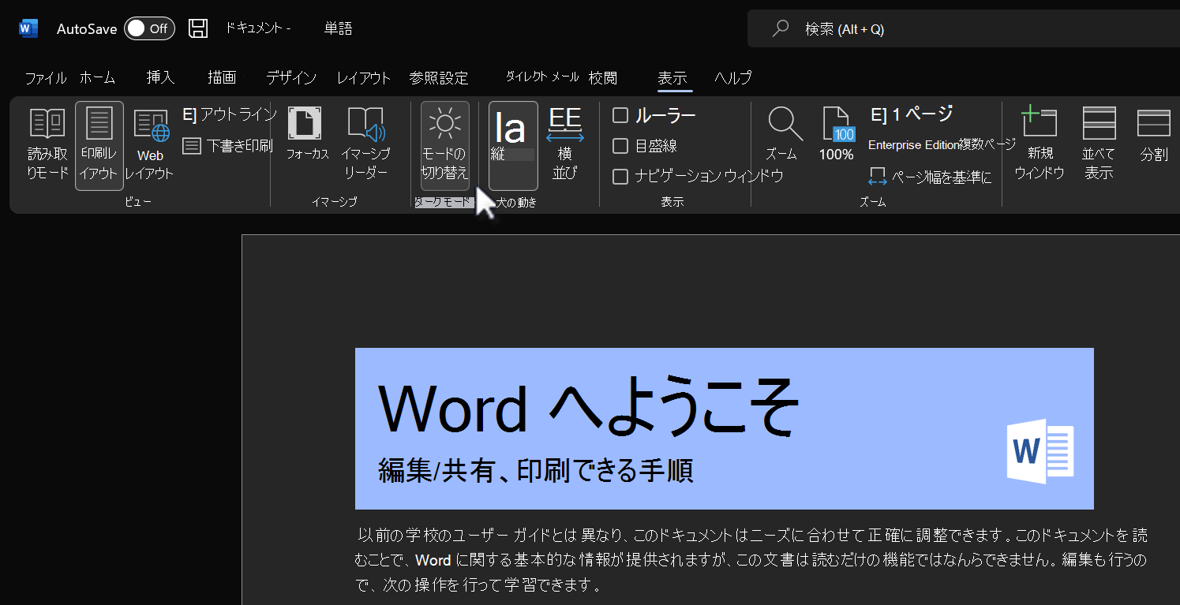This screenshot has width=1180, height=605.
Task: Switch to 下書き印刷 view
Action: (227, 146)
